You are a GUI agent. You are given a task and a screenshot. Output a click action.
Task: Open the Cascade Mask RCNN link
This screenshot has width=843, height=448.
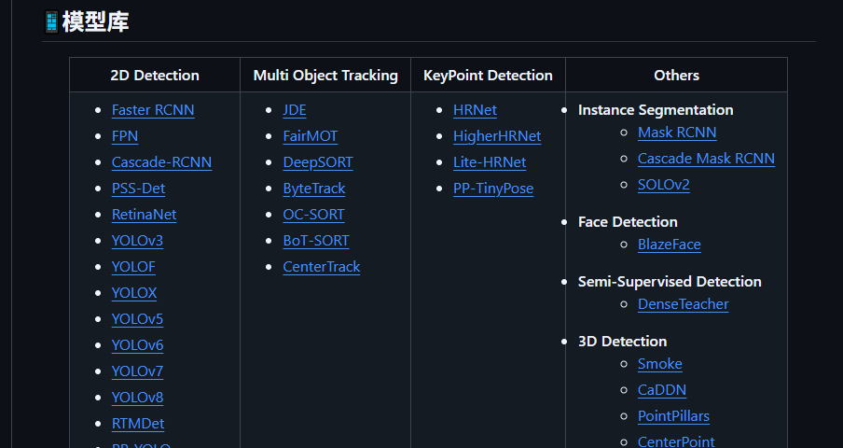(707, 159)
